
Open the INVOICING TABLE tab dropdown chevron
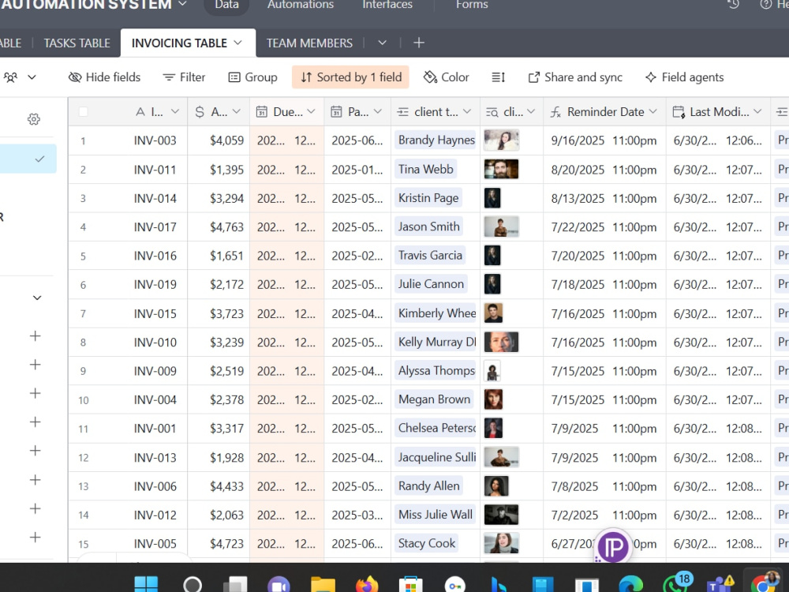238,43
